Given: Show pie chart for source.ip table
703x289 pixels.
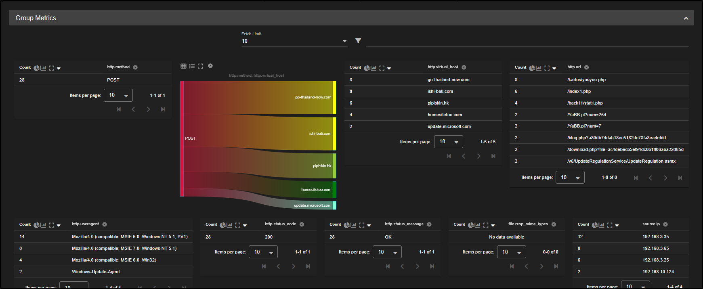Looking at the screenshot, I should 595,225.
